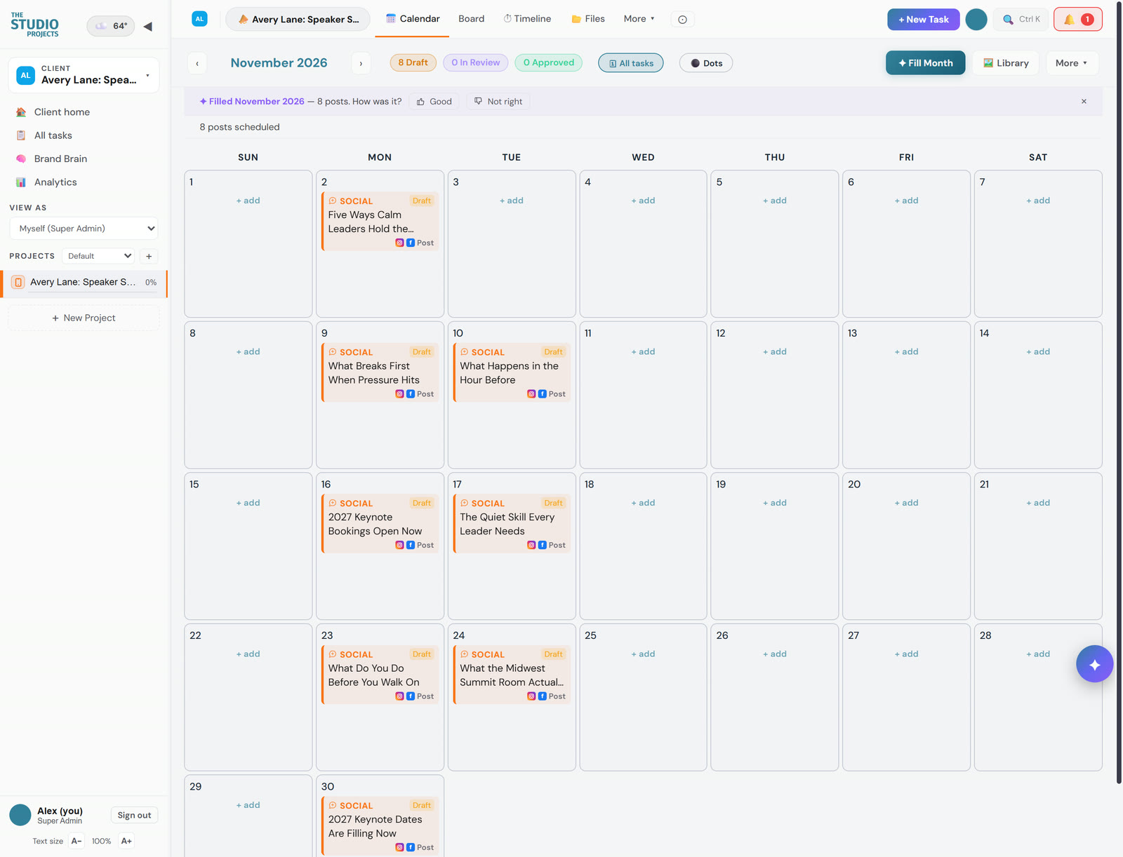This screenshot has height=857, width=1123.
Task: Go to previous month
Action: point(197,63)
